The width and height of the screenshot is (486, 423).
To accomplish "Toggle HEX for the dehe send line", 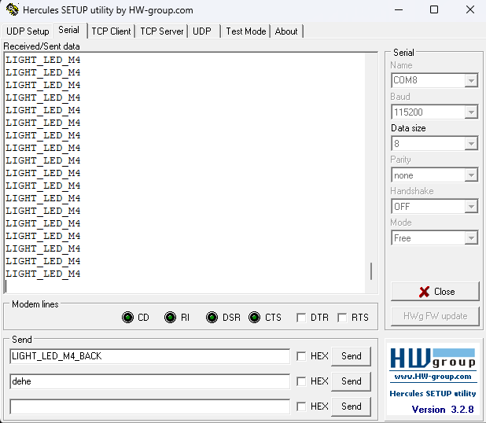I will click(x=301, y=381).
